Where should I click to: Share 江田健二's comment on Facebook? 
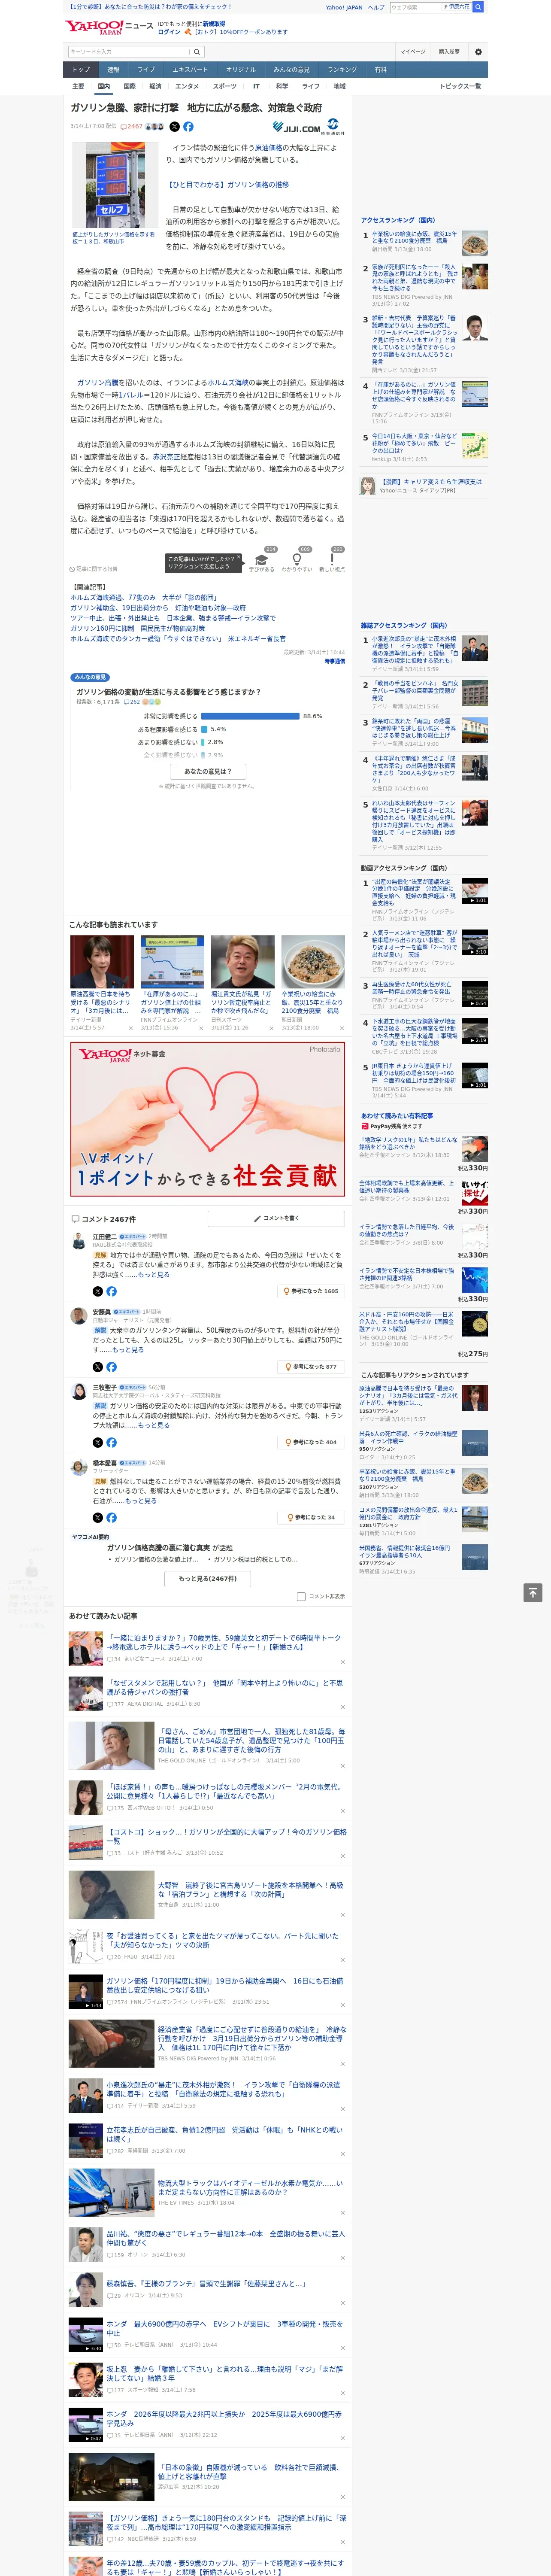coord(111,1291)
